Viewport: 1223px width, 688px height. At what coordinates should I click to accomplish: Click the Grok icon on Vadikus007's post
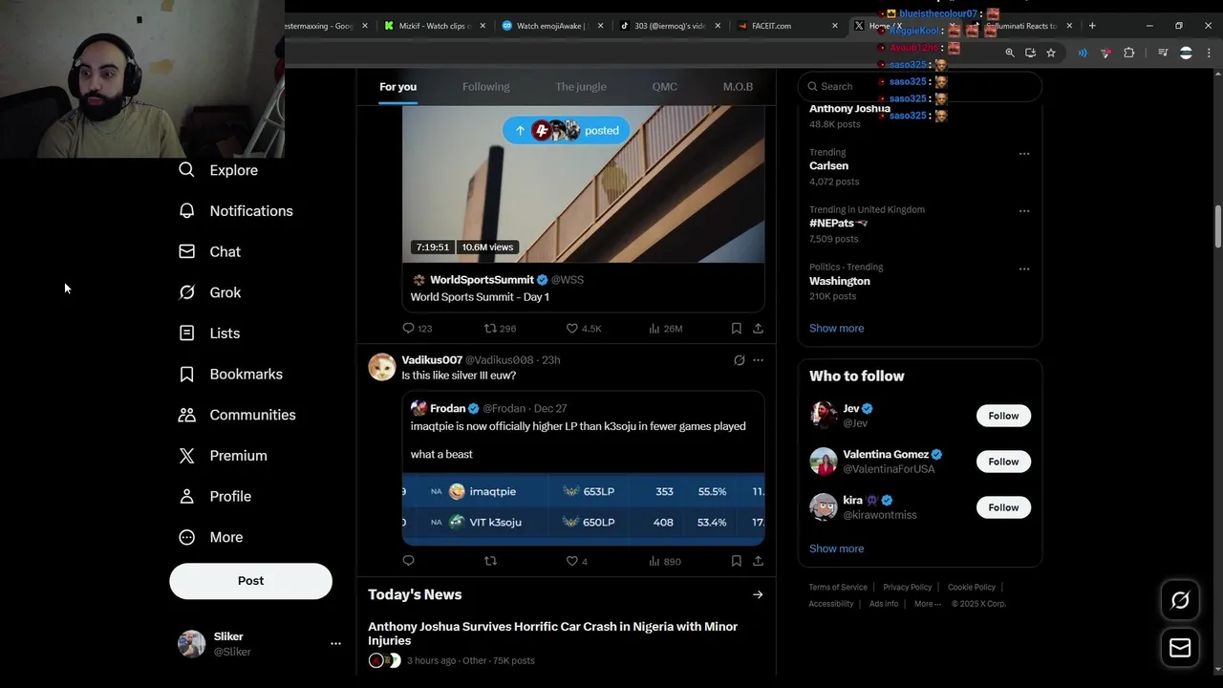click(739, 360)
